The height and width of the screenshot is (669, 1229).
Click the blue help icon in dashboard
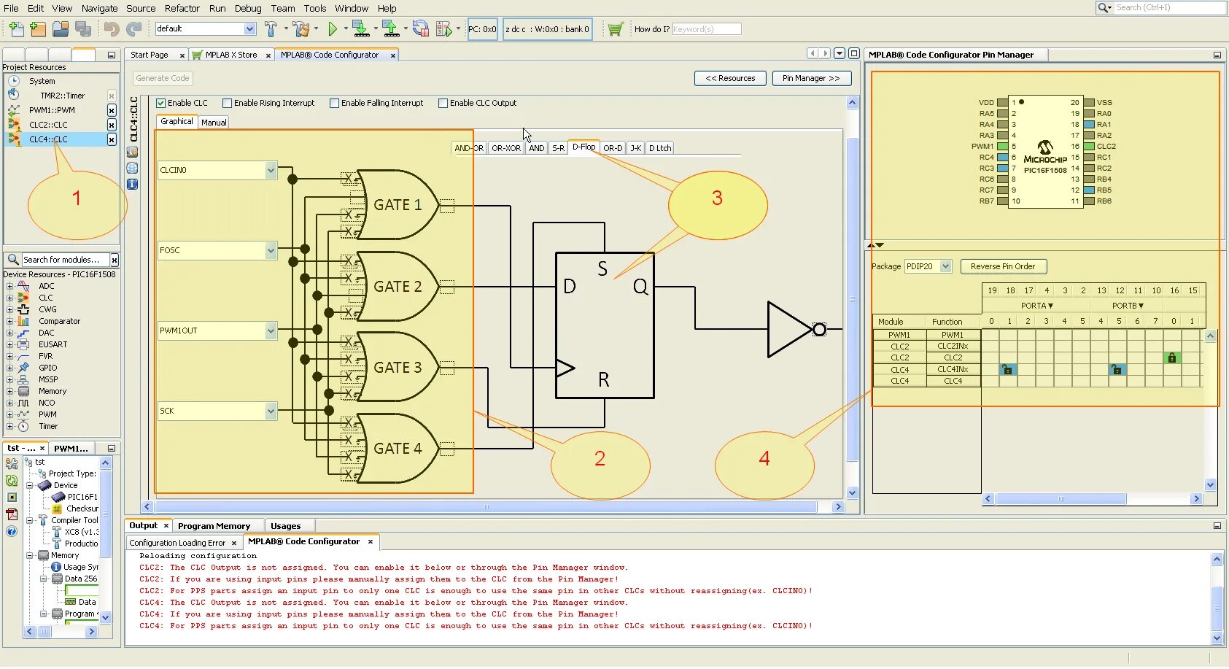(12, 531)
